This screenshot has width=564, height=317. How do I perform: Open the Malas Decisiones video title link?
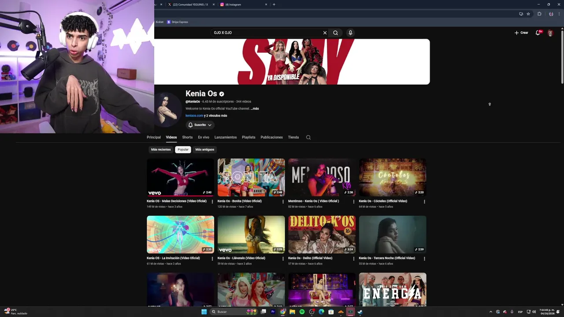[177, 201]
